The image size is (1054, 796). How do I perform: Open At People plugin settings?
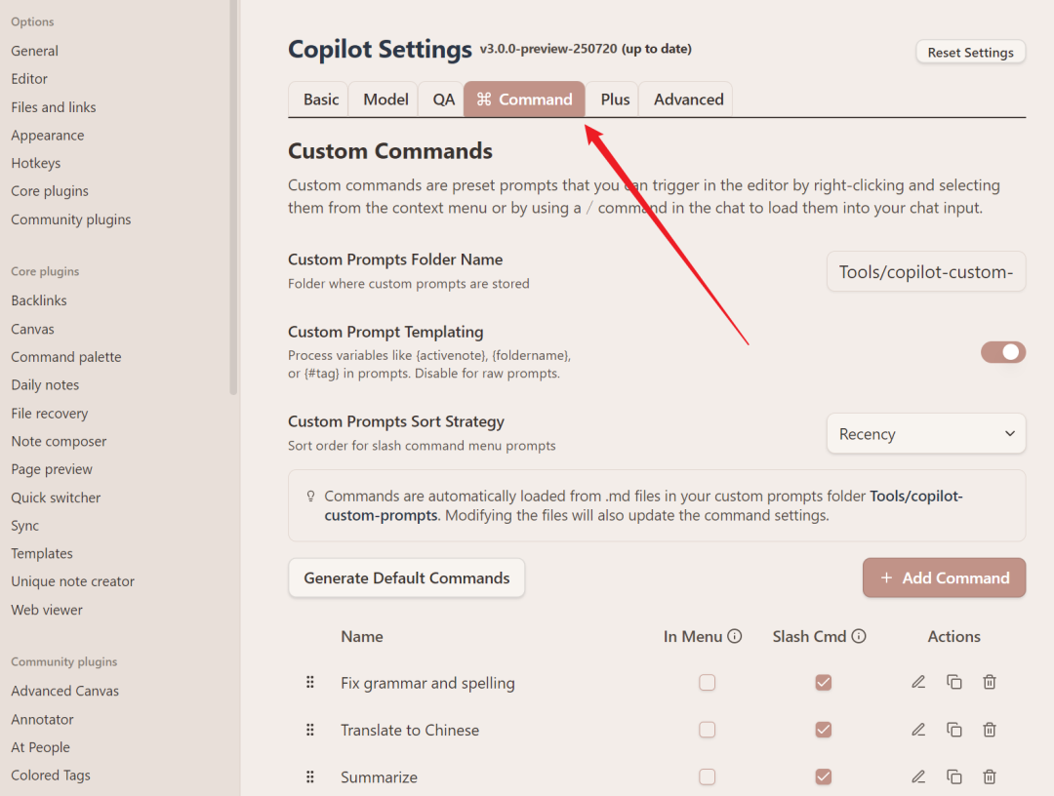click(x=40, y=747)
